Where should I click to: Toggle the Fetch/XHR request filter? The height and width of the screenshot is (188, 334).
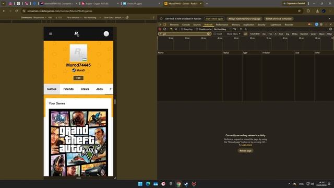[x=255, y=34]
